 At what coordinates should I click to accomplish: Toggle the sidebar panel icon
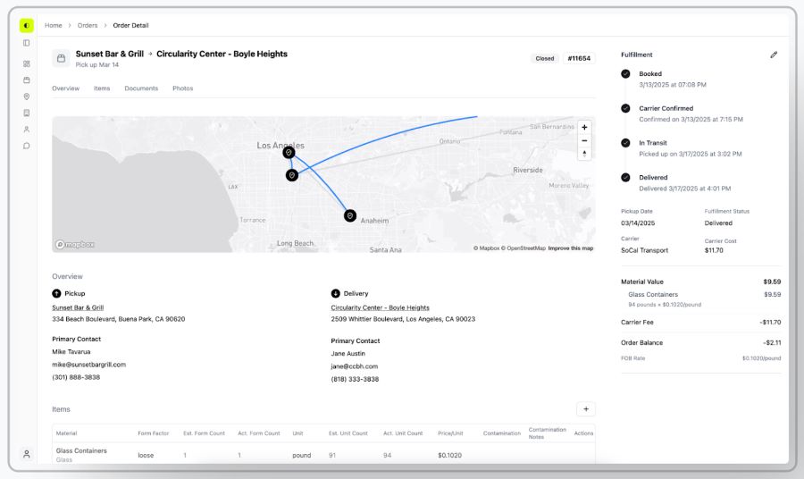tap(27, 43)
